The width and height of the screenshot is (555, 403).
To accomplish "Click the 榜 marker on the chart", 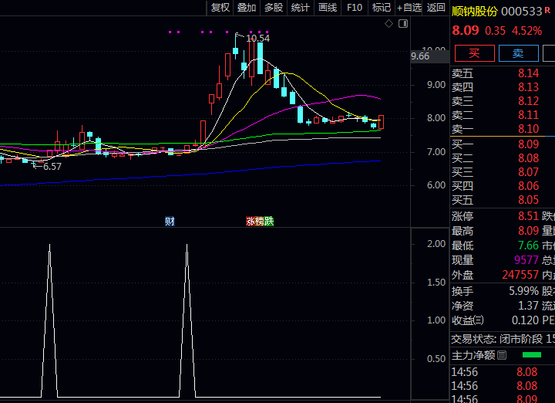I will pos(260,222).
